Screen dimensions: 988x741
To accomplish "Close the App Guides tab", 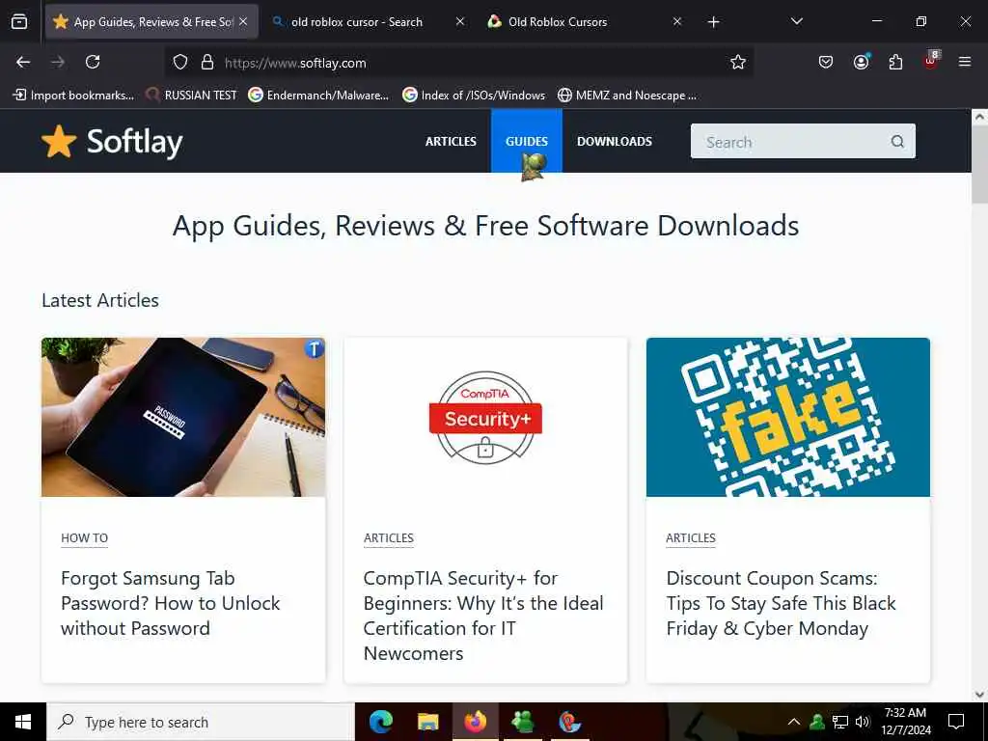I will coord(243,21).
